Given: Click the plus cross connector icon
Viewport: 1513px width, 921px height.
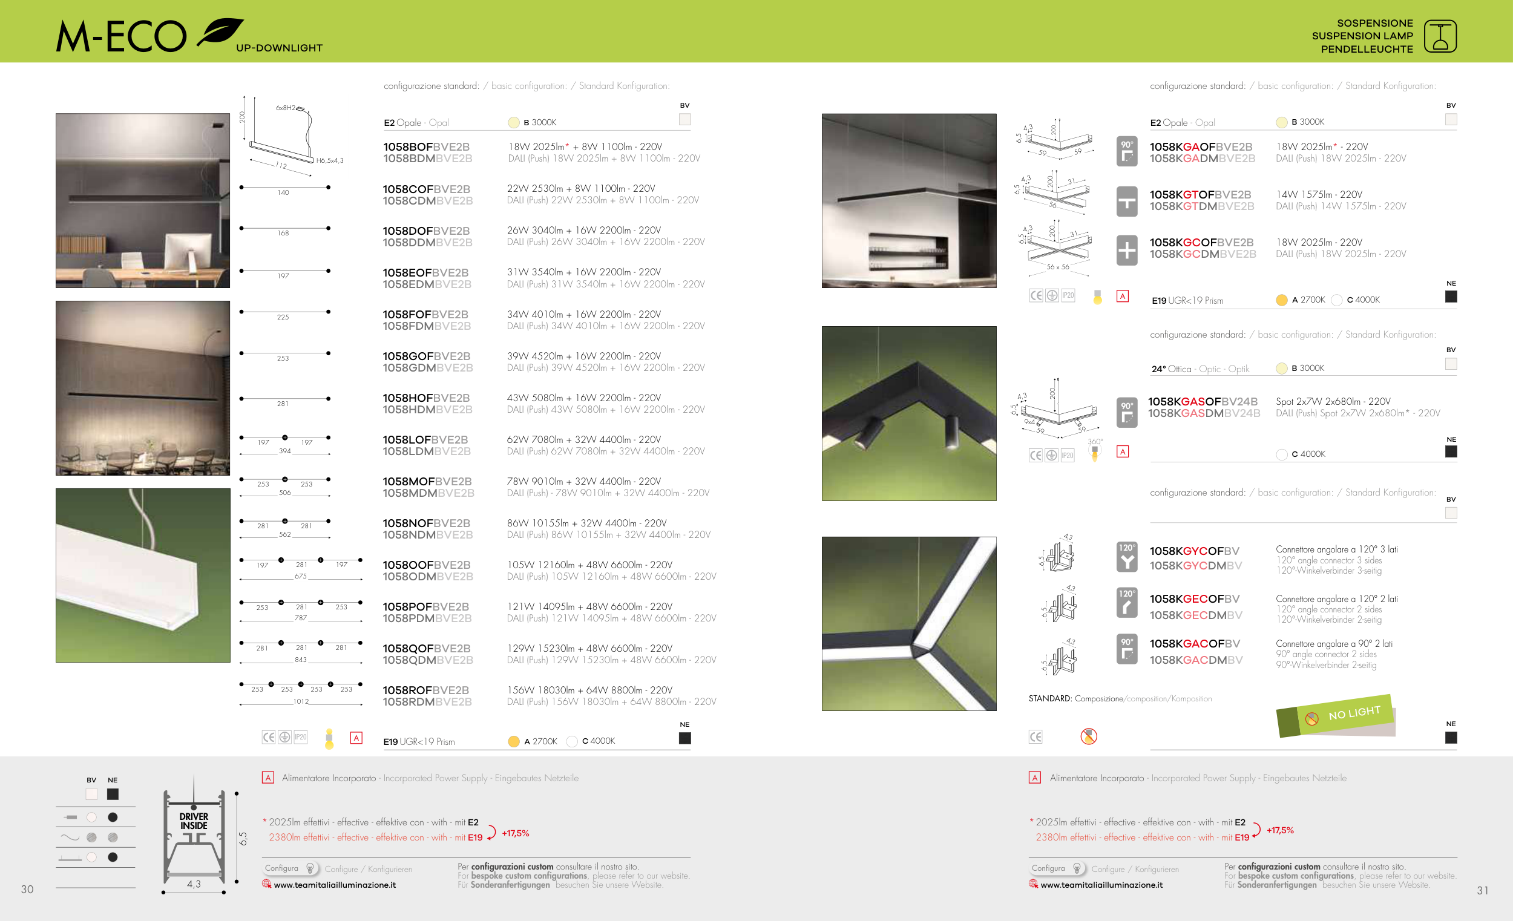Looking at the screenshot, I should tap(1126, 250).
